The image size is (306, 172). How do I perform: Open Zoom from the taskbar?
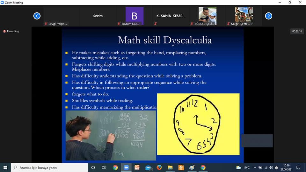126,168
